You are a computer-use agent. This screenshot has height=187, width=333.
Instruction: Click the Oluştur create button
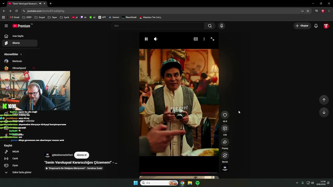pos(302,26)
